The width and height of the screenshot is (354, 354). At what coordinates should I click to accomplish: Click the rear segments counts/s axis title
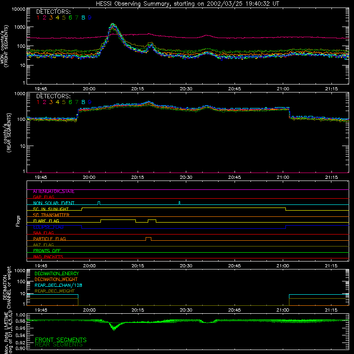(7, 133)
